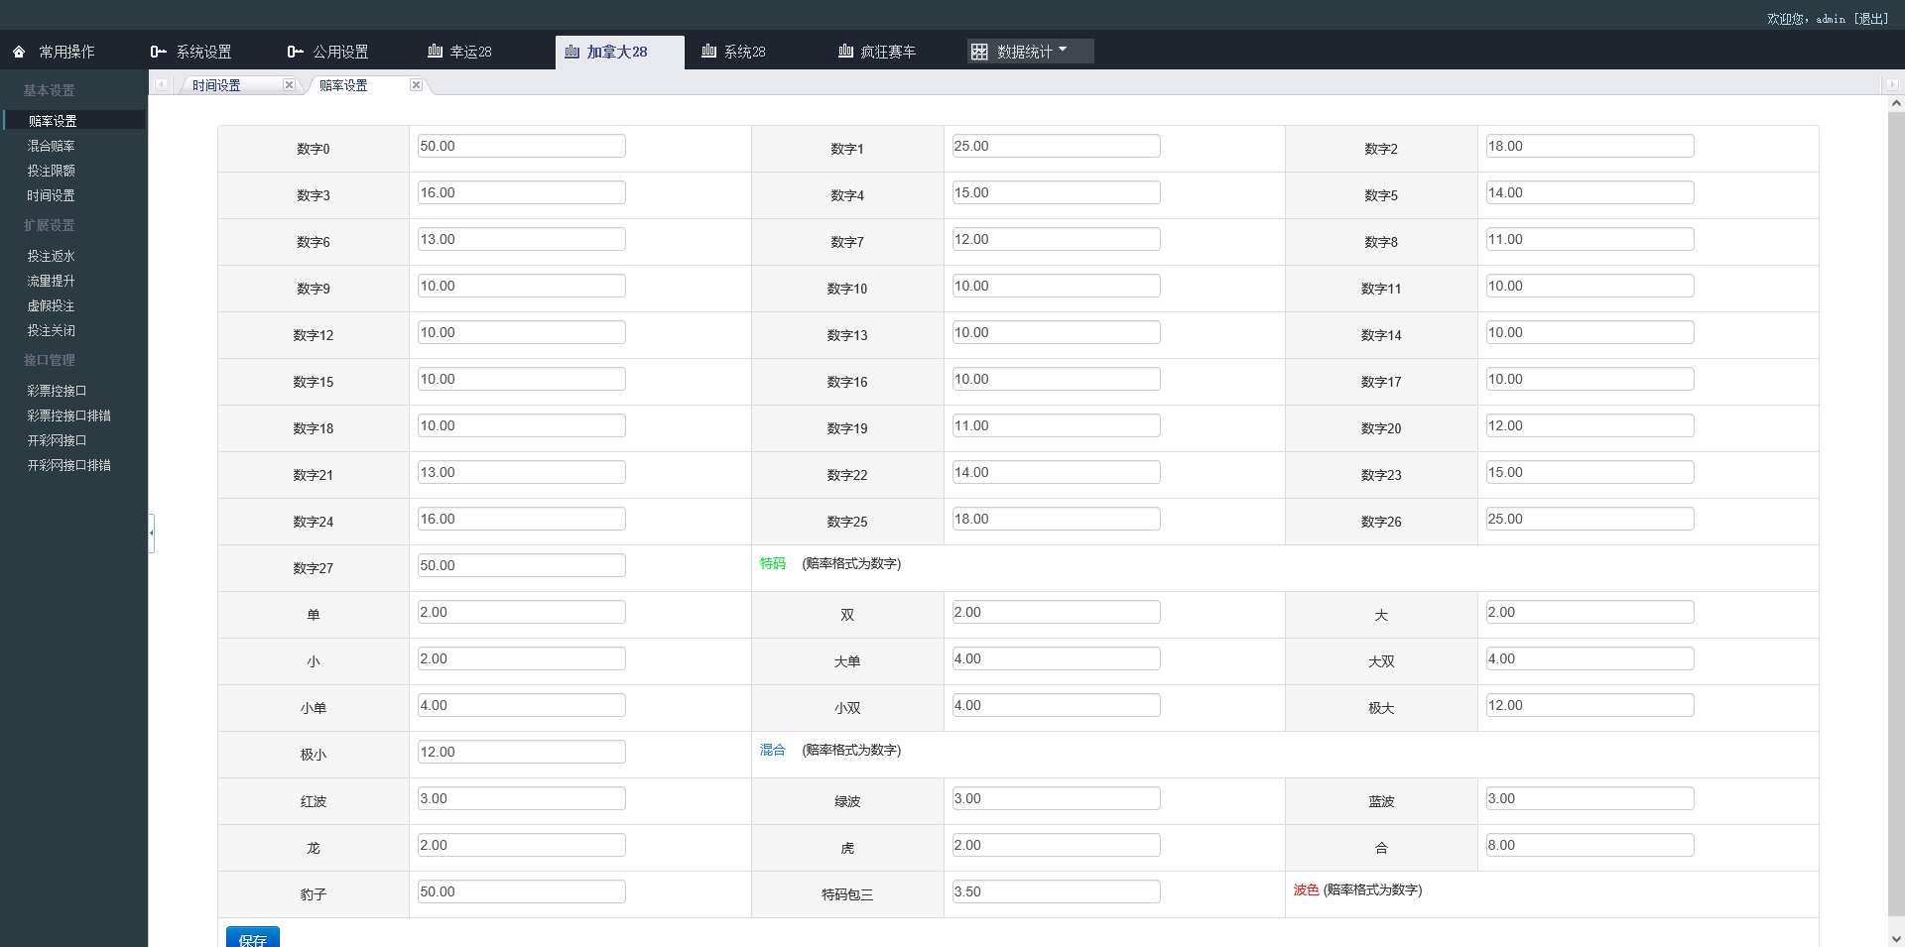Open 投注返水 in the sidebar
The height and width of the screenshot is (947, 1905).
pos(51,256)
